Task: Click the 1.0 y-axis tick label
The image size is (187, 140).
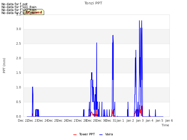Action: pyautogui.click(x=19, y=87)
